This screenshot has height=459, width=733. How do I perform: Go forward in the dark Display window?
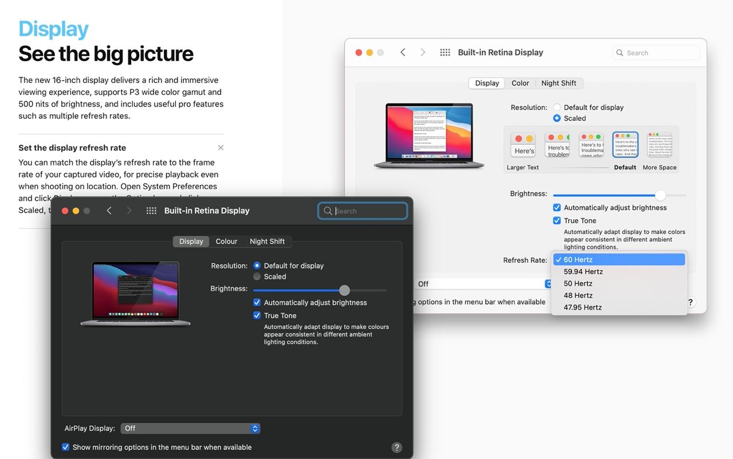tap(129, 211)
